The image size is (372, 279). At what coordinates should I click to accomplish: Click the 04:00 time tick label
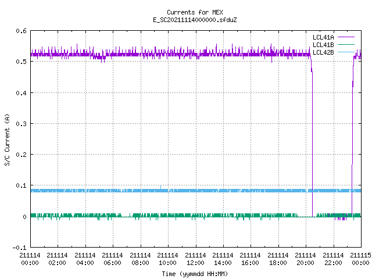pos(85,259)
